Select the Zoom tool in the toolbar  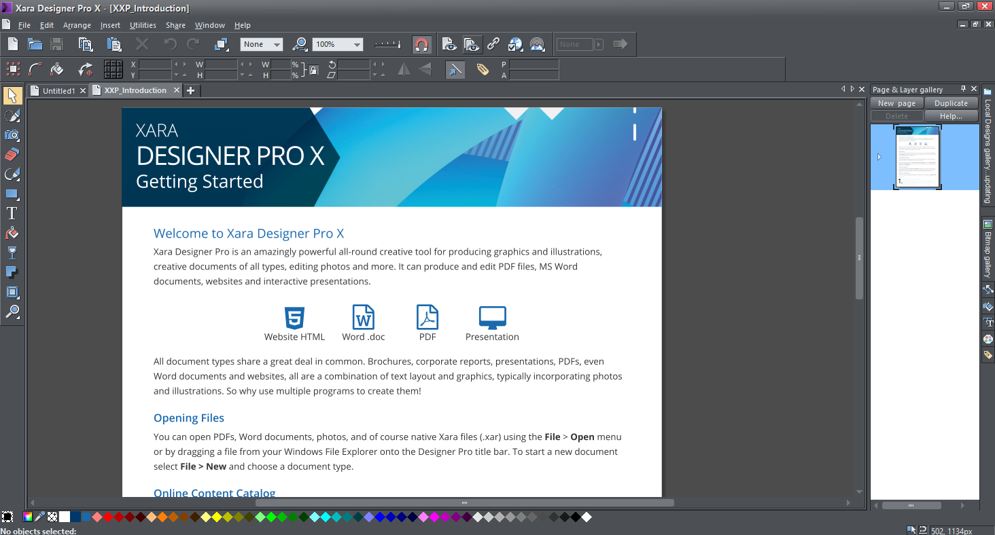coord(12,312)
